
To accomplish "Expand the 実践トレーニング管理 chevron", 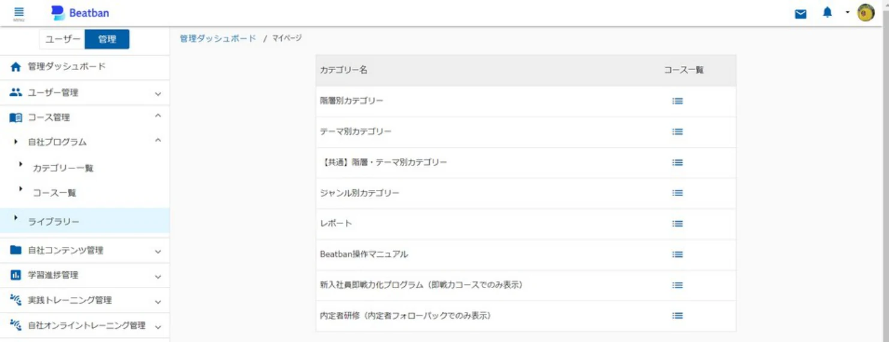I will pos(158,302).
